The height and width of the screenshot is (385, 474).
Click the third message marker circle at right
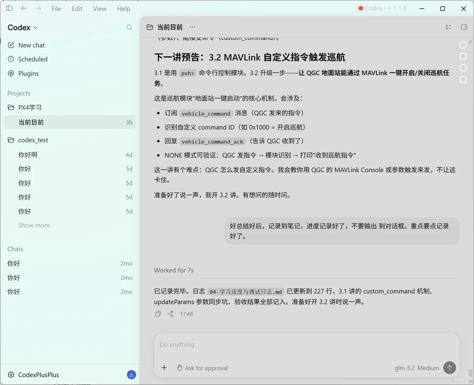point(463,68)
